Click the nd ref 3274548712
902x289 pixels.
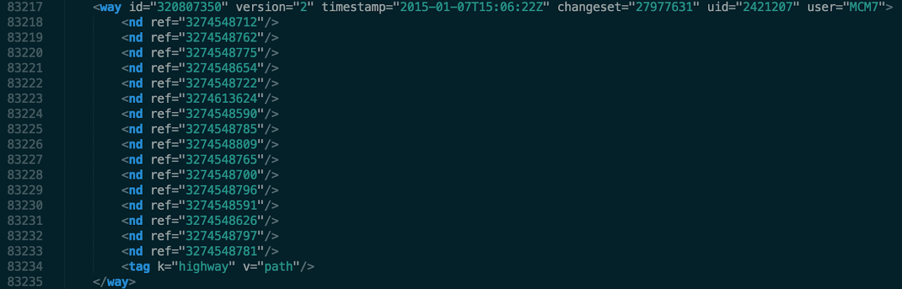(222, 22)
